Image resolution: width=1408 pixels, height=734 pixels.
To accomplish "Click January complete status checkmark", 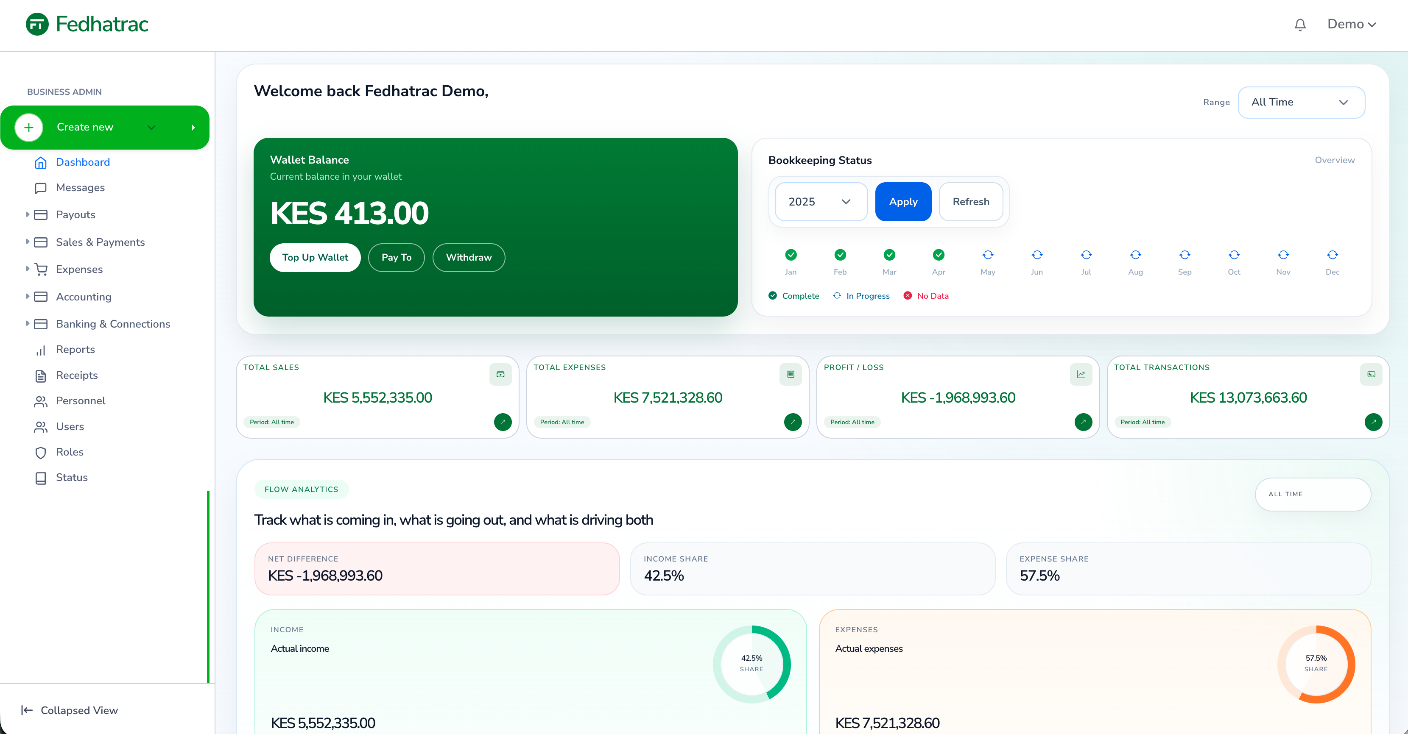I will coord(791,255).
